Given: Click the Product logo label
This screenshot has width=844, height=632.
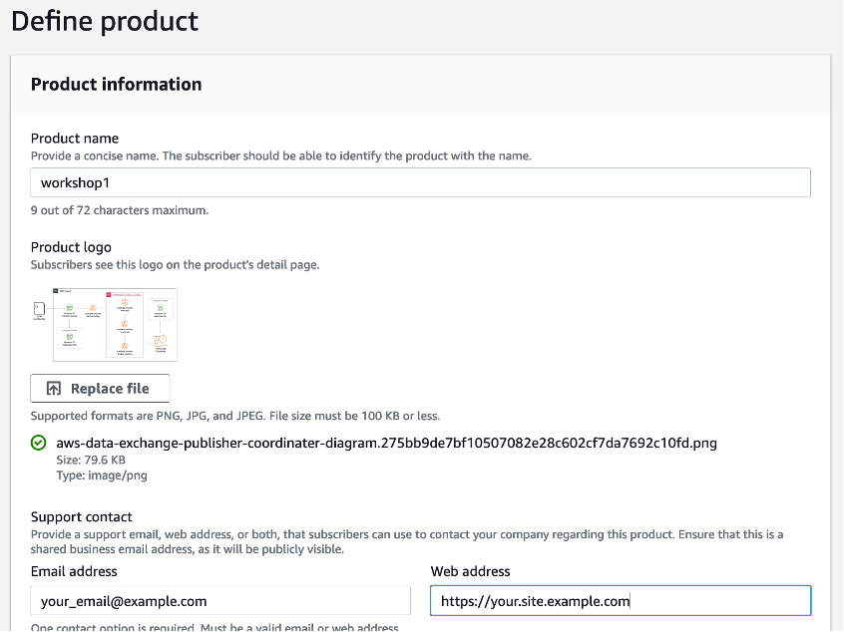Looking at the screenshot, I should [71, 247].
